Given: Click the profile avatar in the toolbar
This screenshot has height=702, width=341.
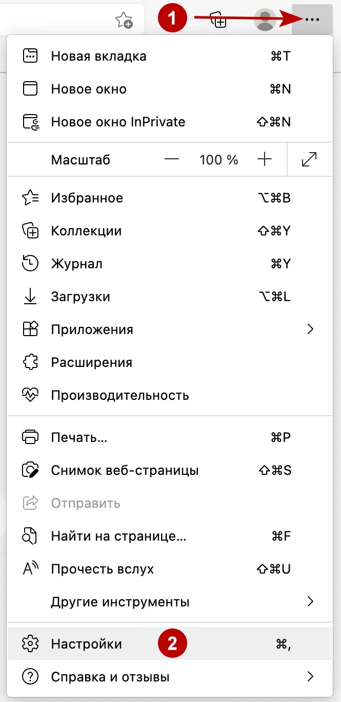Looking at the screenshot, I should point(265,20).
